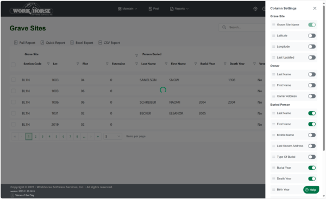Click the Excel Export icon
Screen dimensions: 326x199
72,42
